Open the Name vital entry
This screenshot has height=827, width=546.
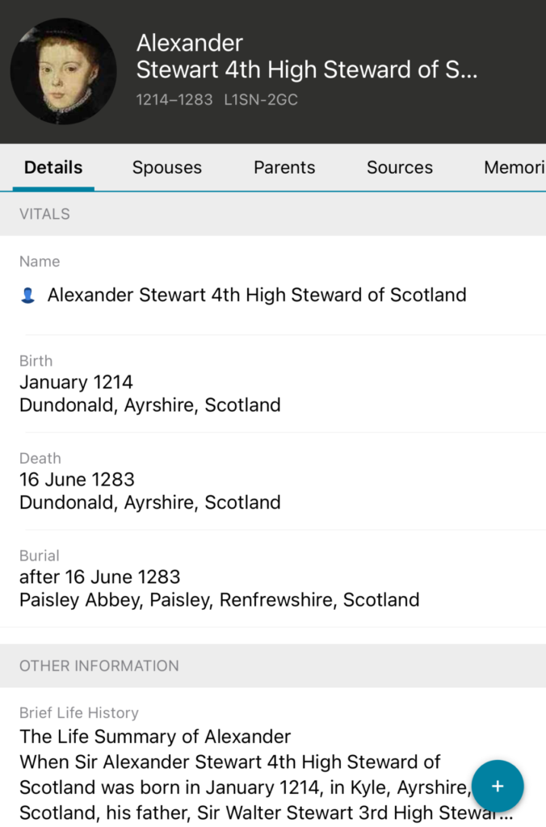click(x=257, y=295)
